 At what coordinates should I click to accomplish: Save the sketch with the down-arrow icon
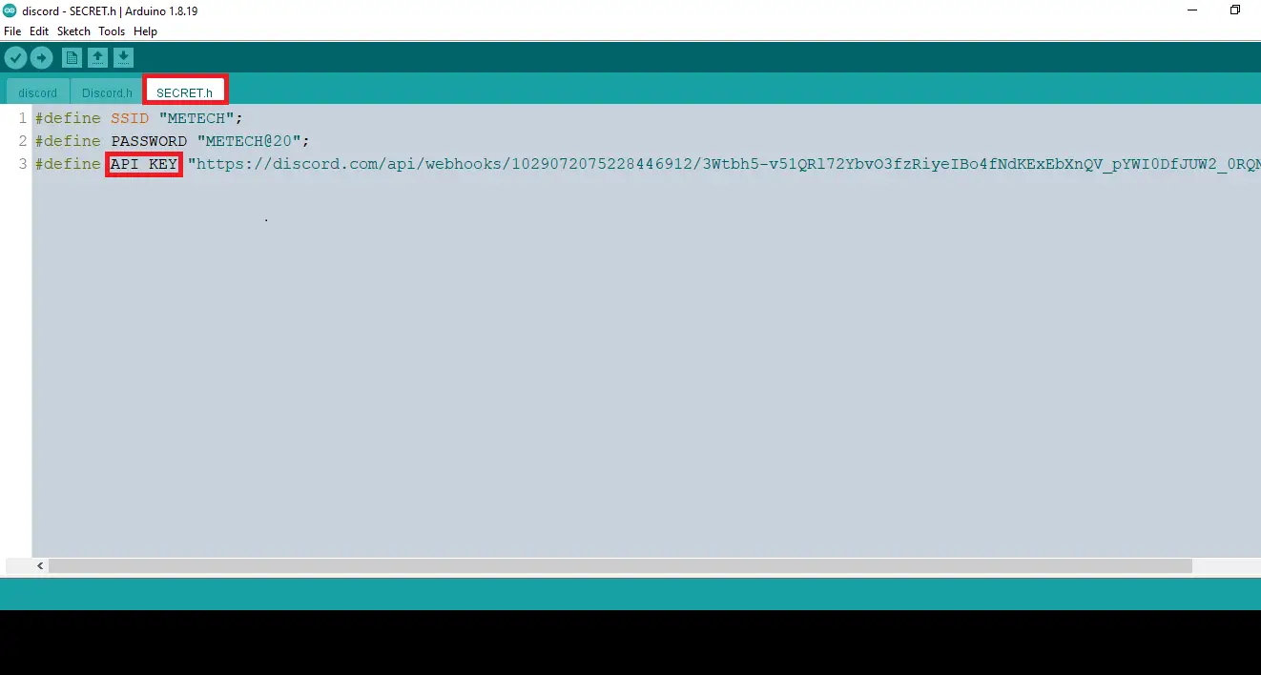click(123, 58)
